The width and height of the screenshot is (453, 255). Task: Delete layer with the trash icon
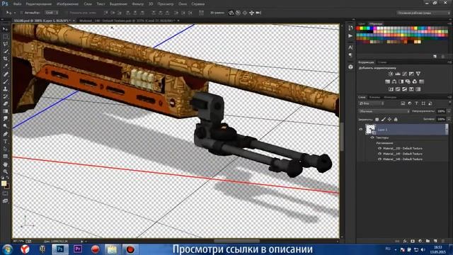(x=443, y=241)
